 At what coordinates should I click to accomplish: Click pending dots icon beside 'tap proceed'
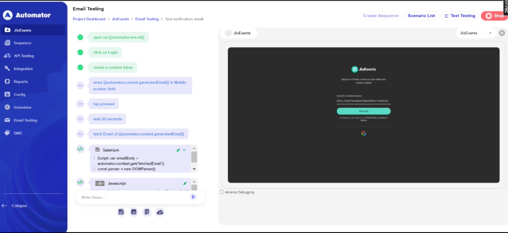pos(80,104)
